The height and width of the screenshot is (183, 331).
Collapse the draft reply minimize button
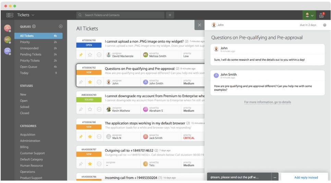[275, 177]
